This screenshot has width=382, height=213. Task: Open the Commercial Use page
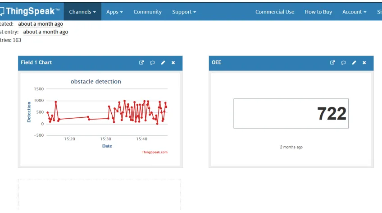275,12
